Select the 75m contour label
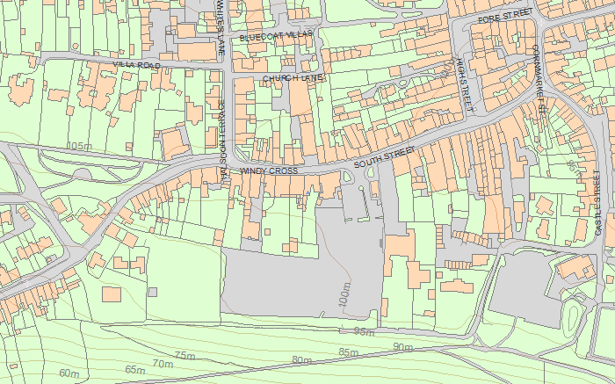615x384 pixels. point(185,355)
